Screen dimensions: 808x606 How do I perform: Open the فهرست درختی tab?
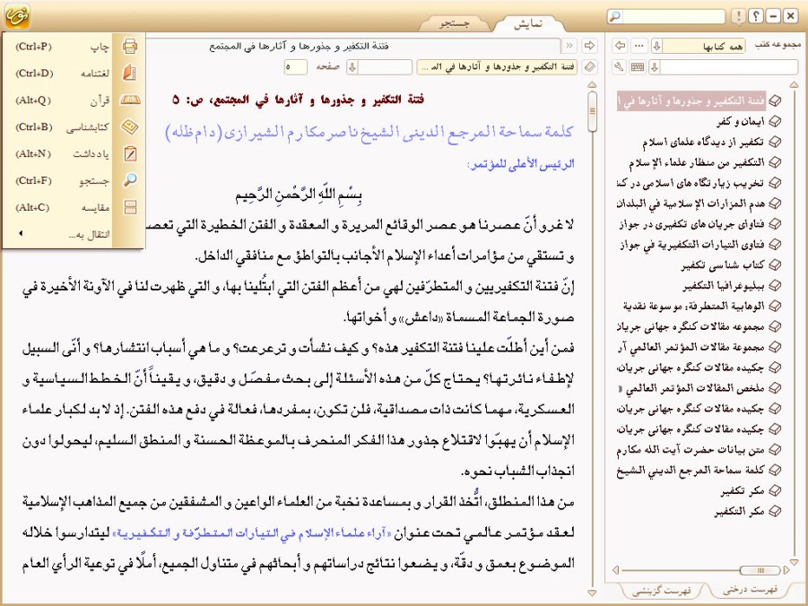tap(750, 590)
